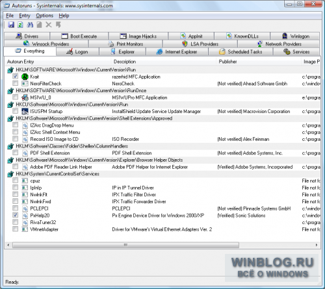Click 'razerhid MFC Application' description
Viewport: 325px width, 289px height.
[136, 77]
